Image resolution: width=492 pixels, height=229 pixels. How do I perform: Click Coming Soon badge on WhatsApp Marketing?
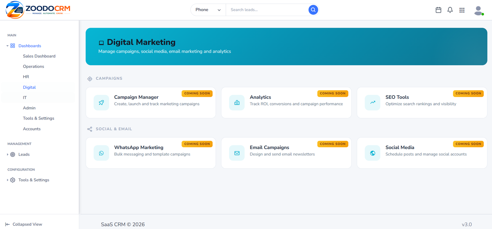[197, 144]
